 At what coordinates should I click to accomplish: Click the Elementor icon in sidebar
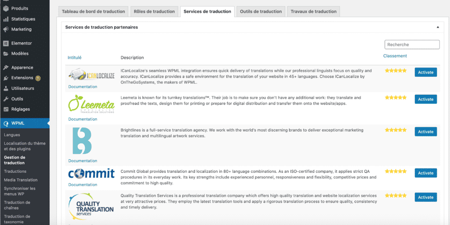coord(6,43)
